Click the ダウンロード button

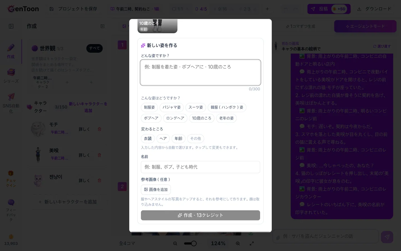pyautogui.click(x=374, y=9)
